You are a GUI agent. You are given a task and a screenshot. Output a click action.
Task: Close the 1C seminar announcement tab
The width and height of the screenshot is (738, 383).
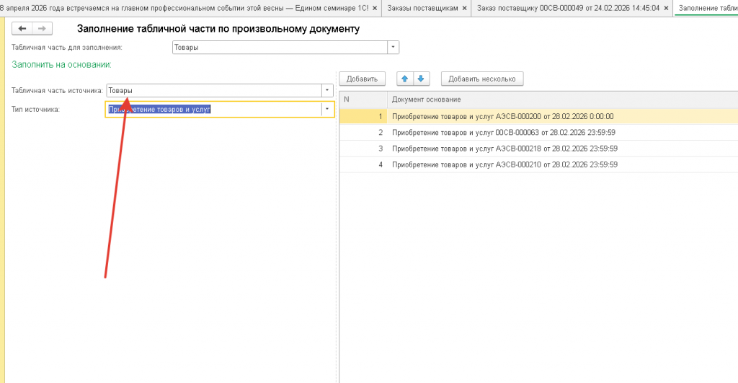tap(375, 8)
